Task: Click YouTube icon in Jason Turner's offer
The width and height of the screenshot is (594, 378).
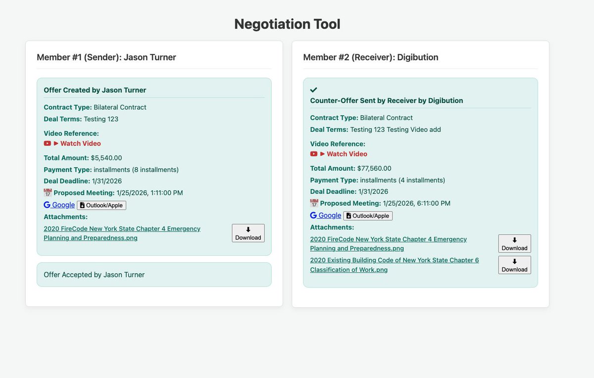Action: (x=48, y=143)
